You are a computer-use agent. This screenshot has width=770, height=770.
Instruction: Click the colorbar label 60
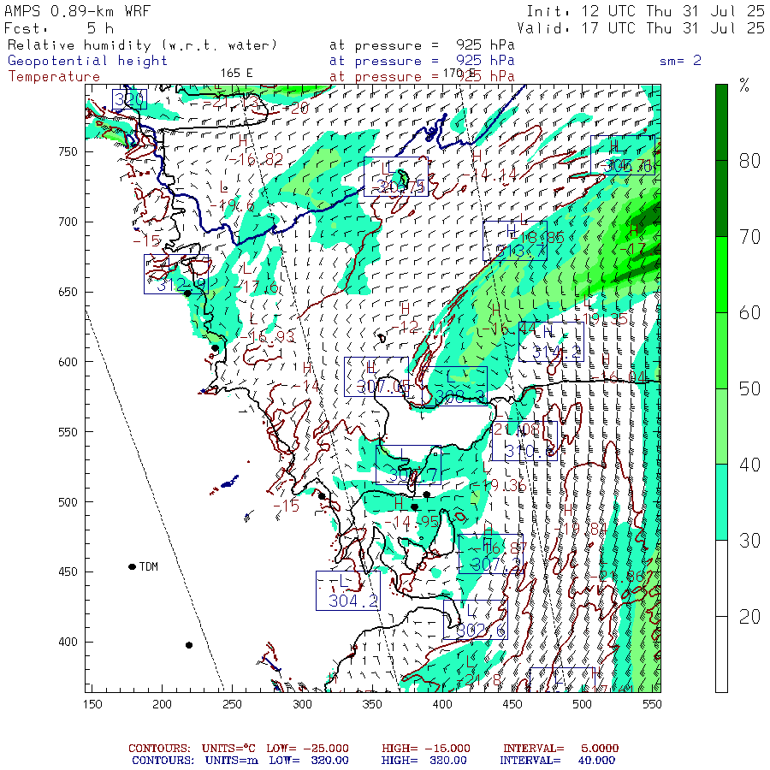[x=749, y=313]
